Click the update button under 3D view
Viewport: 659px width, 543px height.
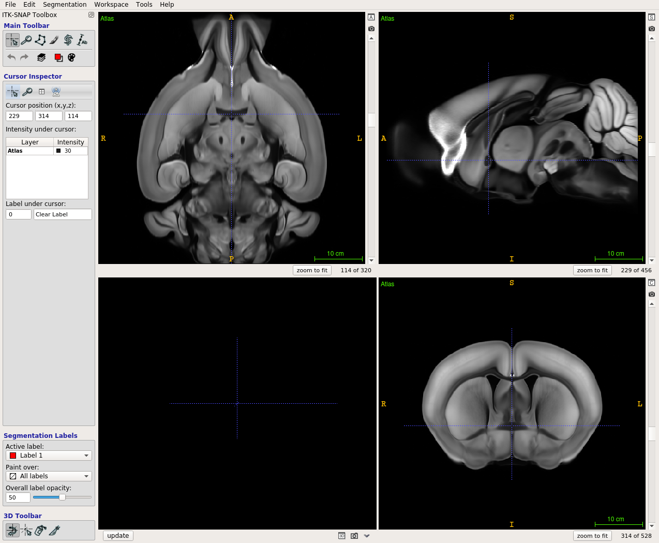click(118, 536)
